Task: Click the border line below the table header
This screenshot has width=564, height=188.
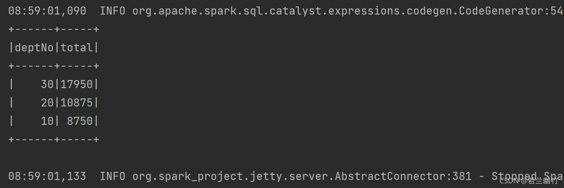Action: click(54, 66)
